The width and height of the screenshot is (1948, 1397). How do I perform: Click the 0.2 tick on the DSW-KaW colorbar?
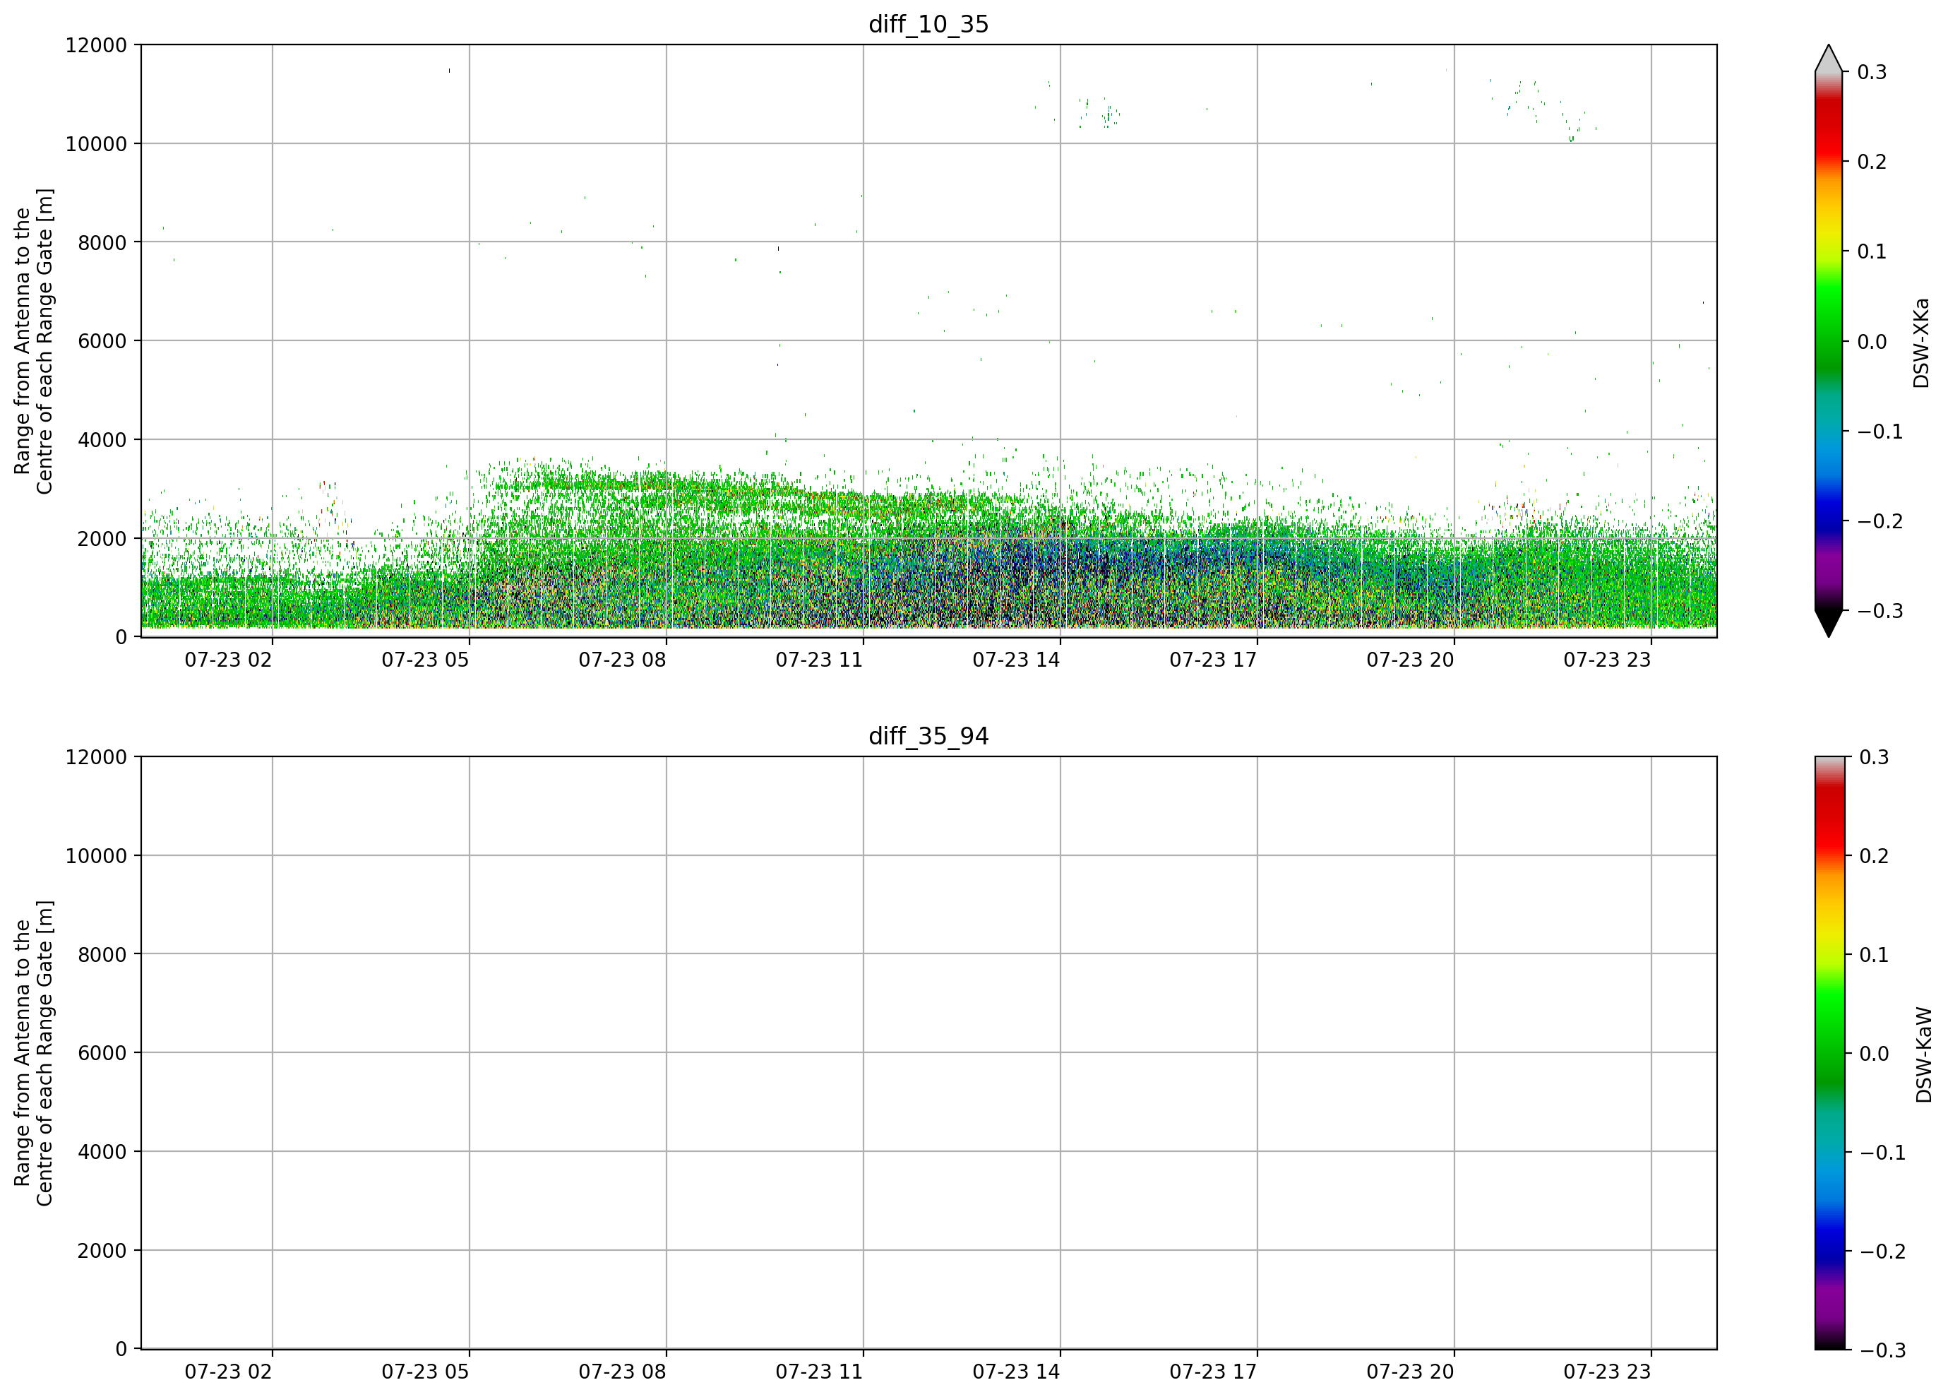click(x=1874, y=857)
